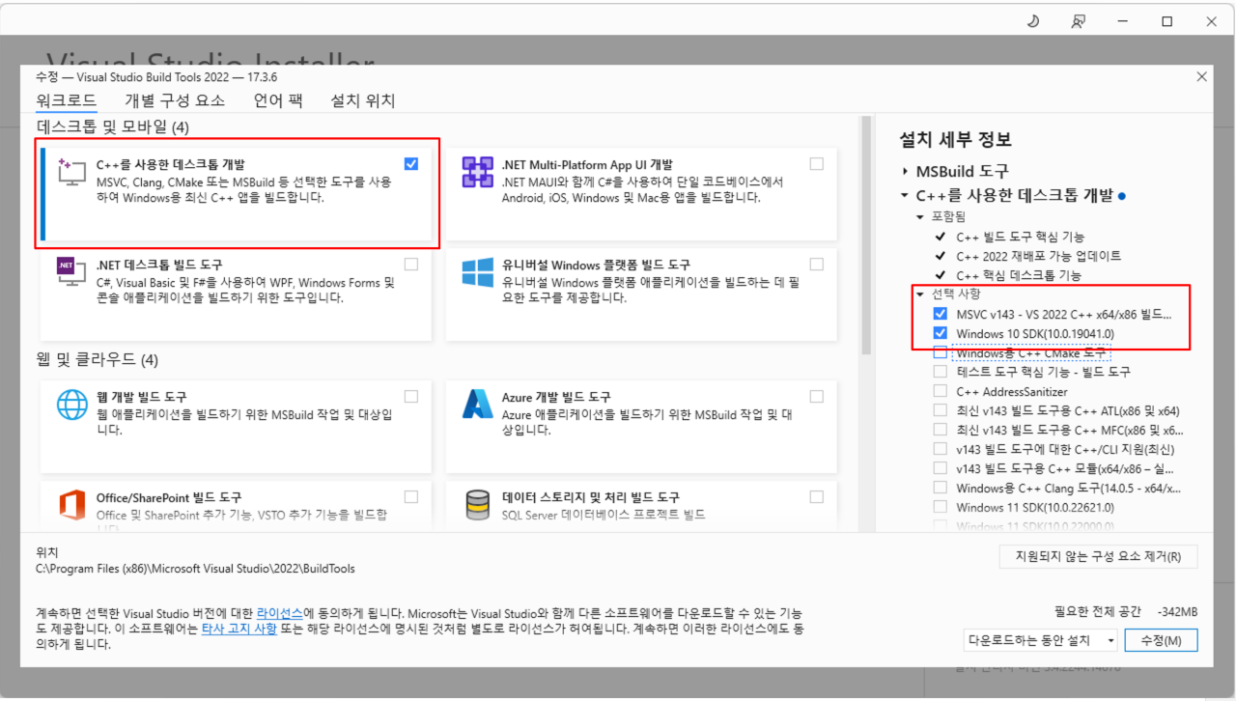Switch to the 워크로드 tab
Screen dimensions: 1236x701
click(x=67, y=100)
